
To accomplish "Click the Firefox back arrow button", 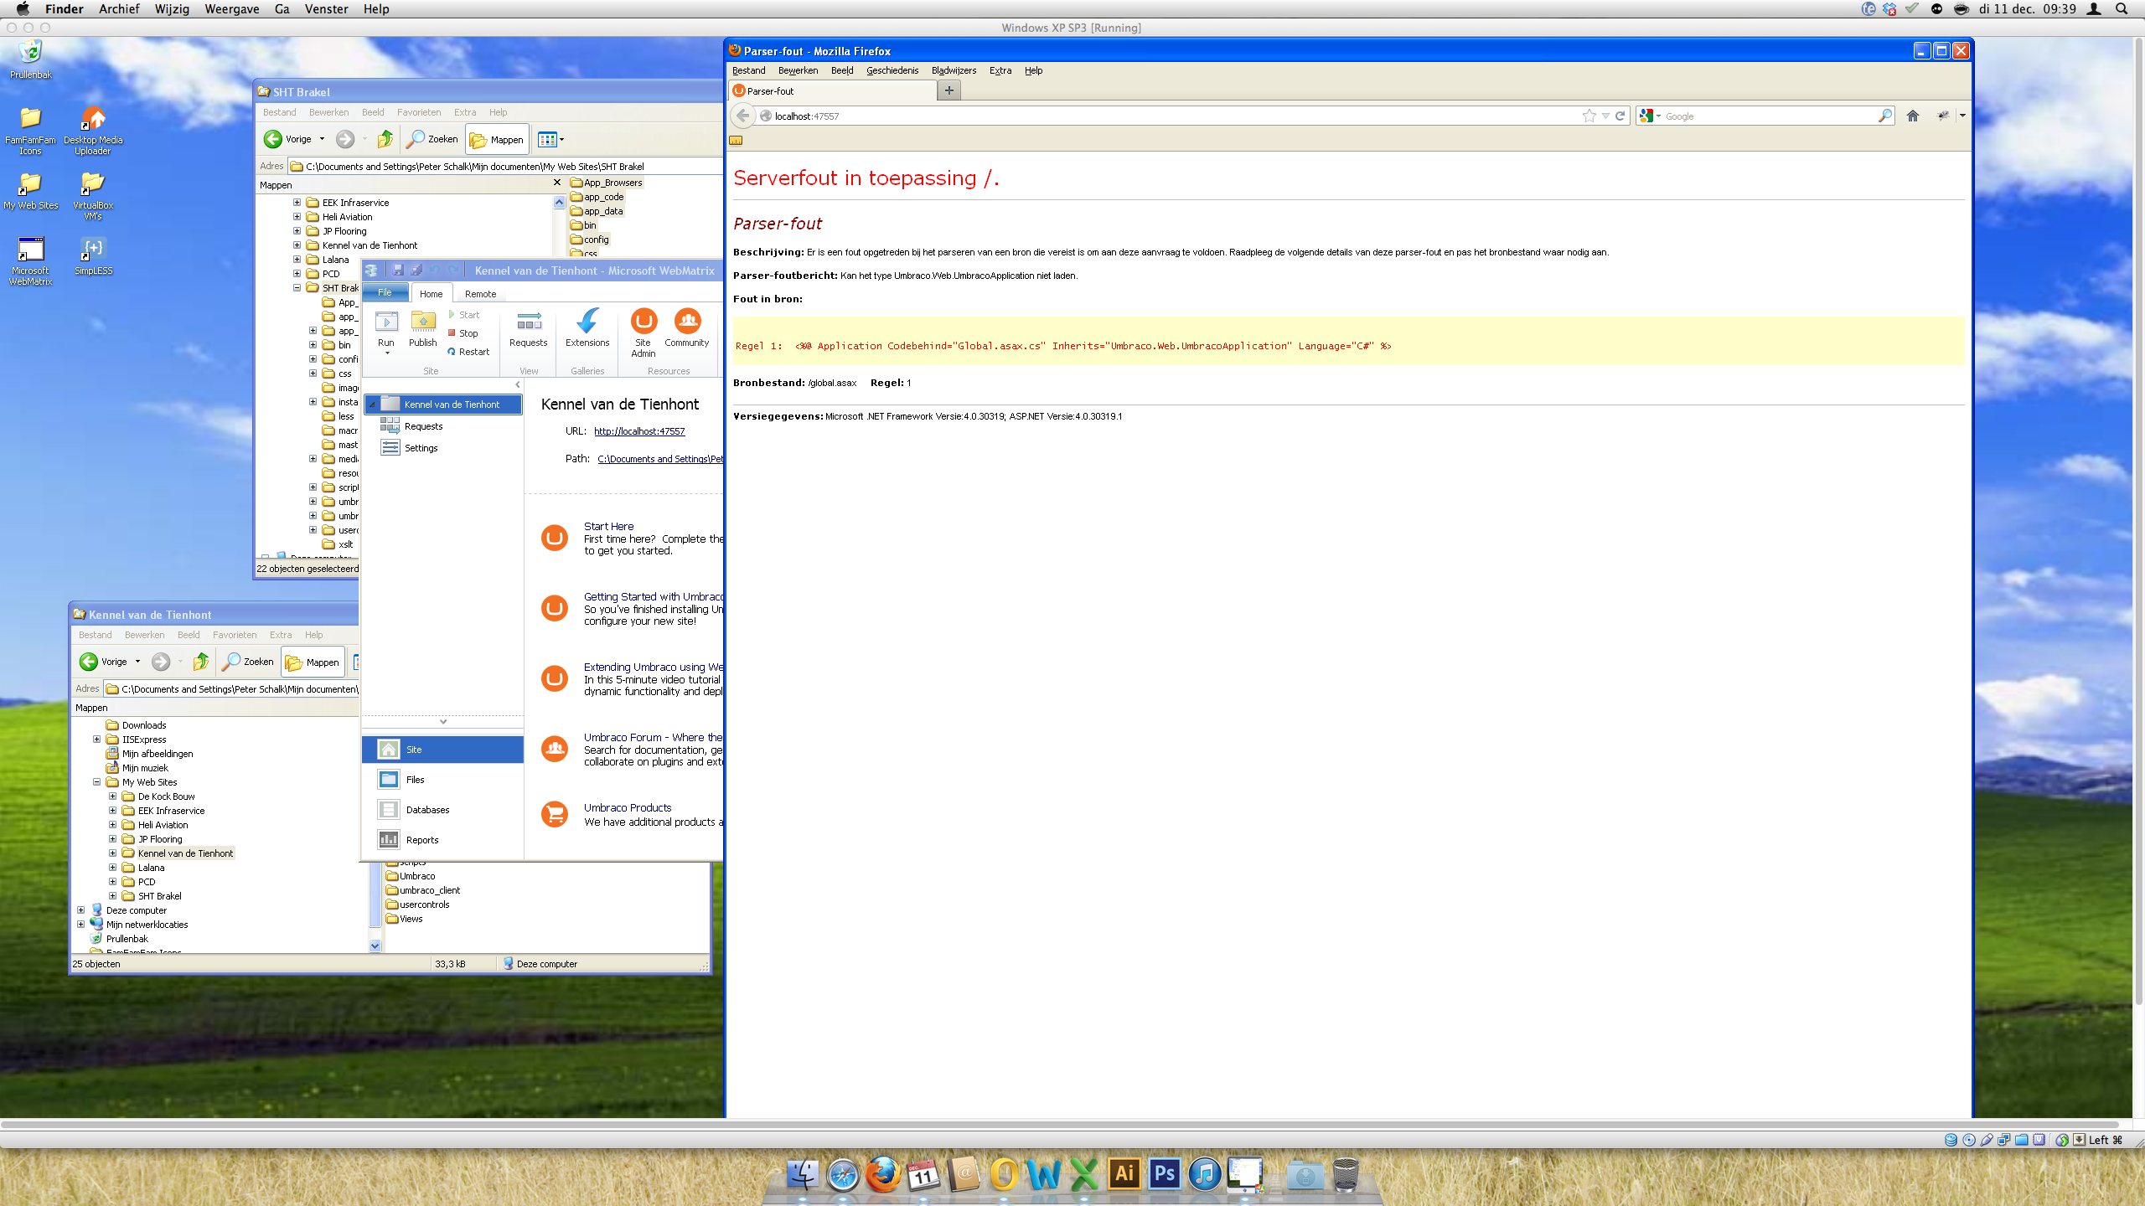I will pos(743,116).
